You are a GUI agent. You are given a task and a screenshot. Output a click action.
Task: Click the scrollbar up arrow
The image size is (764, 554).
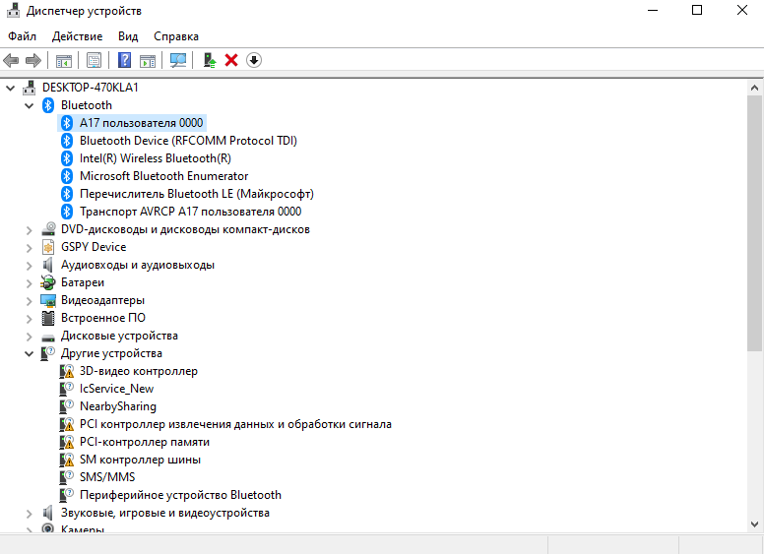(x=754, y=89)
